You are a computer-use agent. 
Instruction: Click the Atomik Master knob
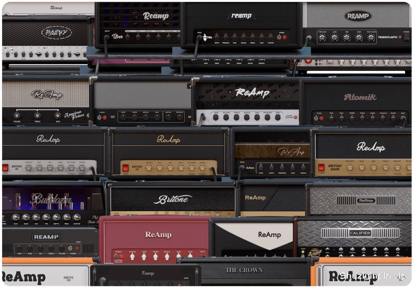[393, 118]
